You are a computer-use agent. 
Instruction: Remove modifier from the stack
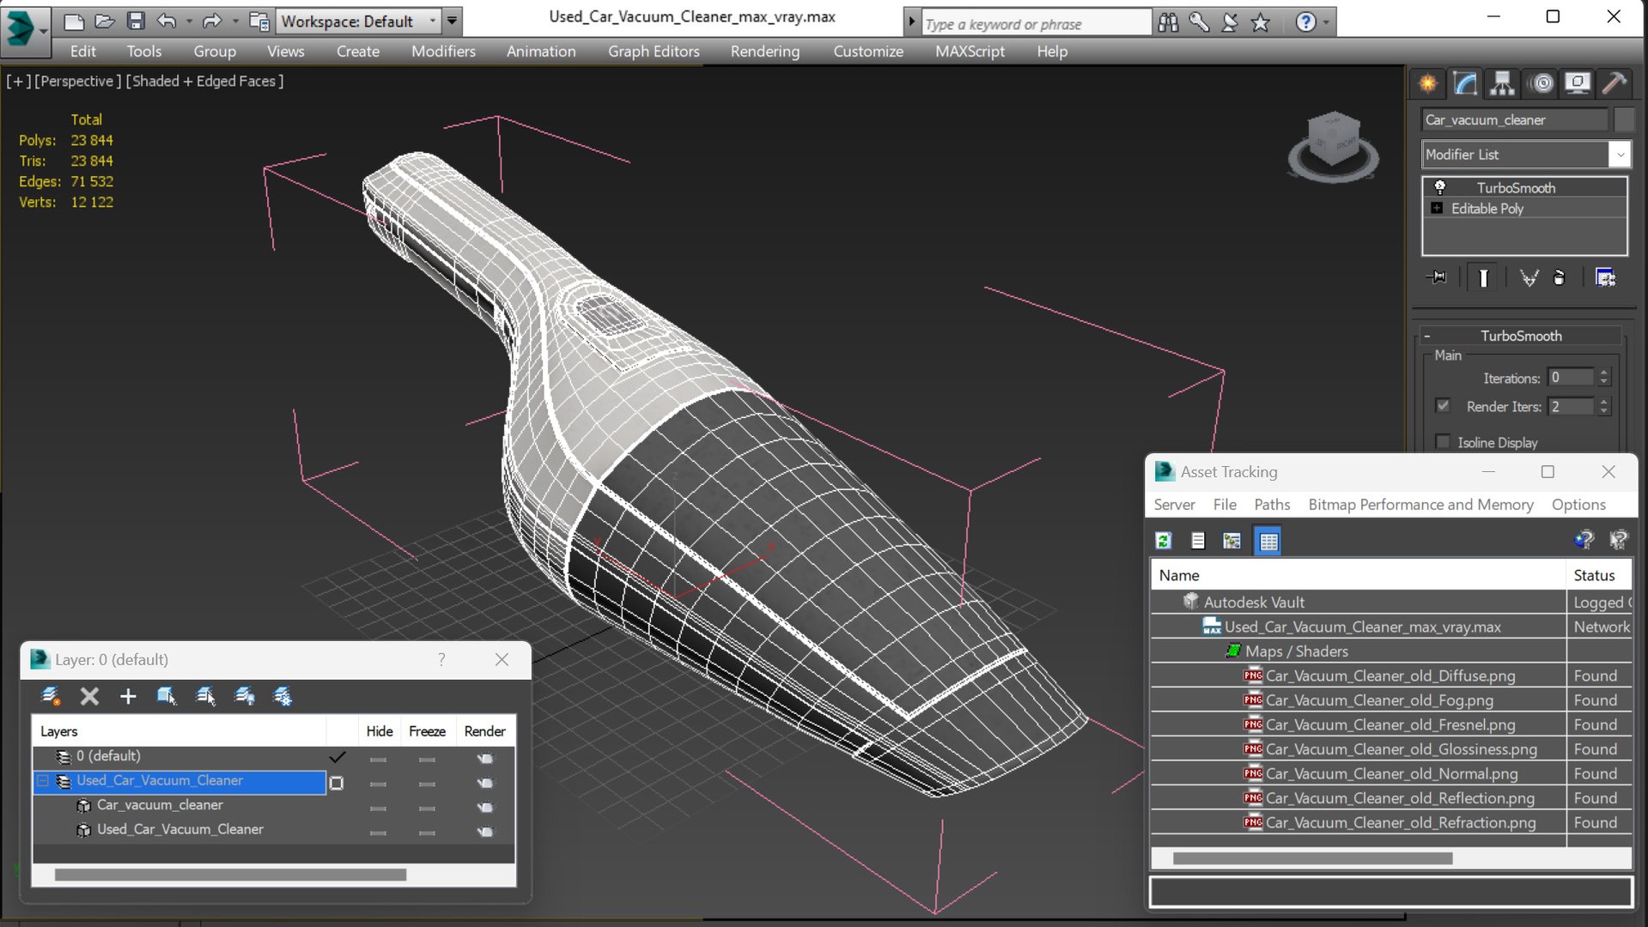pos(1560,277)
